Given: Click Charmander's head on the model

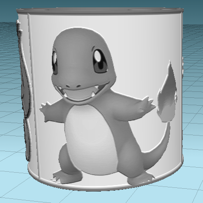Looking at the screenshot, I should tap(84, 66).
